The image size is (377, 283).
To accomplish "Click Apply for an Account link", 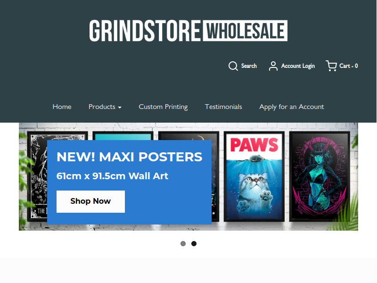I will tap(291, 107).
